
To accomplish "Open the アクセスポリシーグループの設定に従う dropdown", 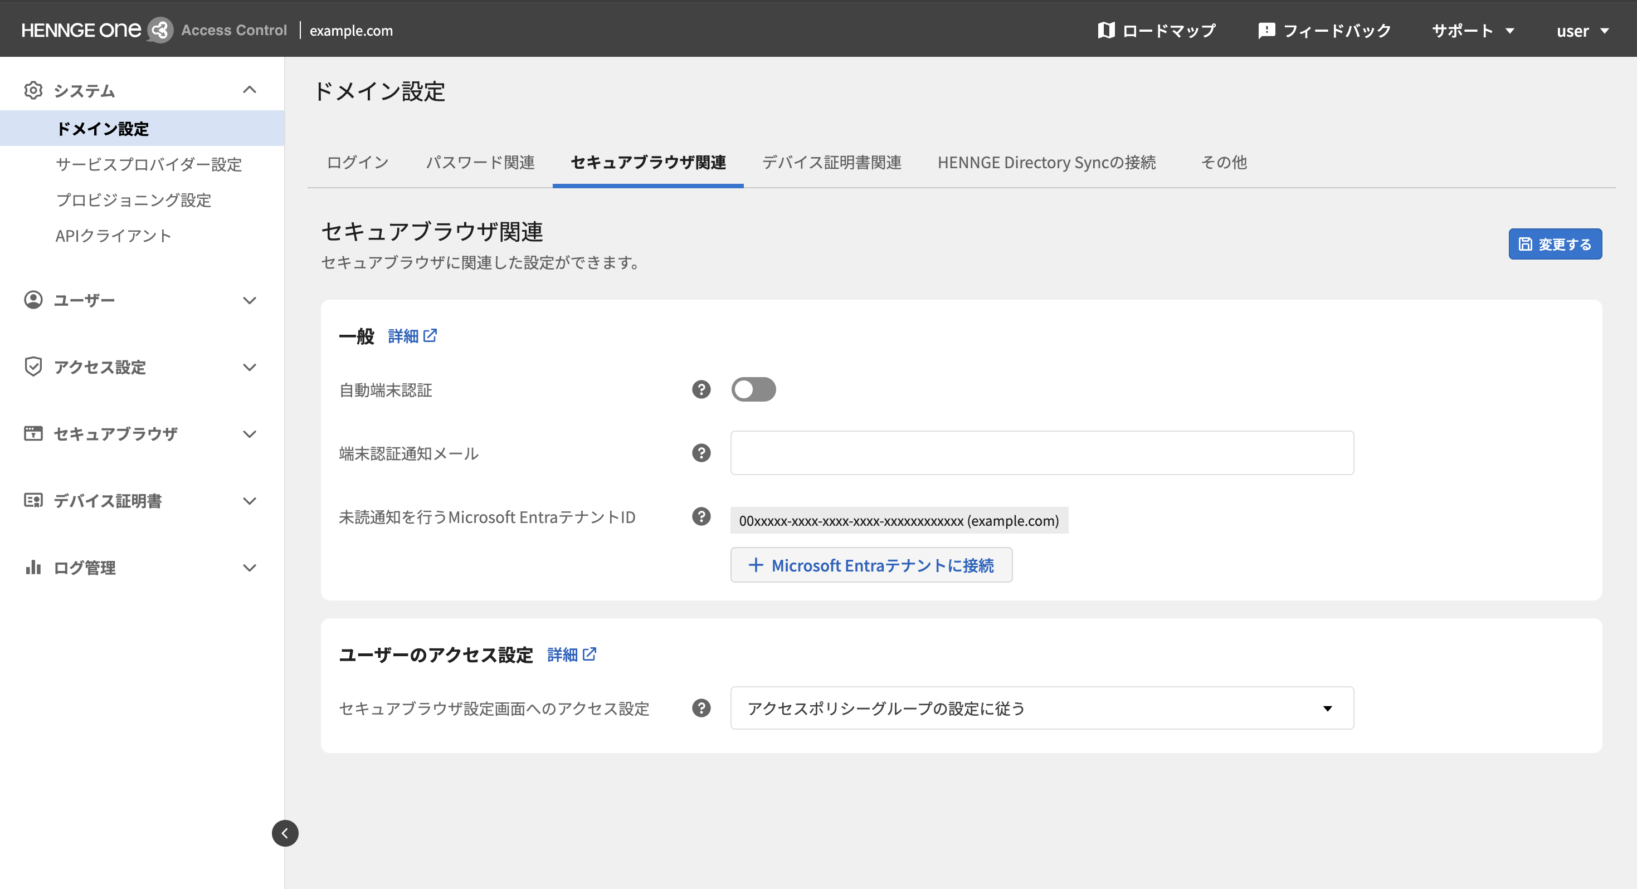I will pyautogui.click(x=1041, y=708).
